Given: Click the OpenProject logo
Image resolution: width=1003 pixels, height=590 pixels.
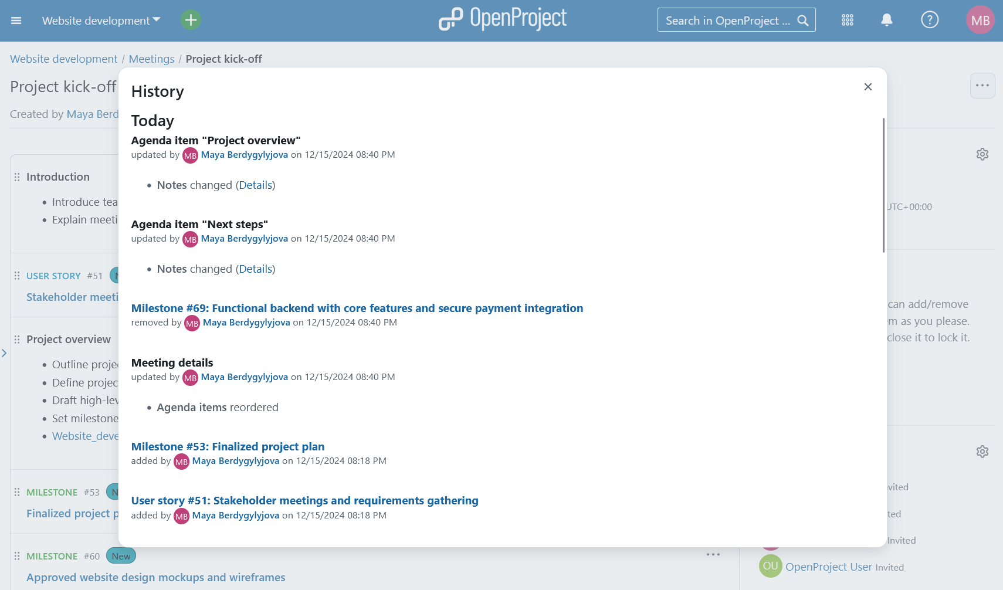Looking at the screenshot, I should coord(502,19).
